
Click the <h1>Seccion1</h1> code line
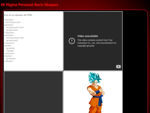point(15,27)
